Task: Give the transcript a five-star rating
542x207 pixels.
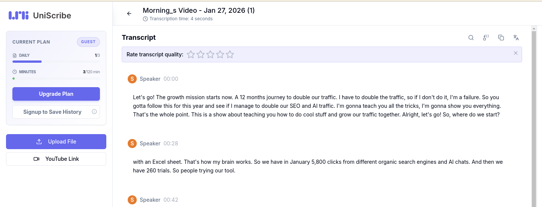Action: pos(230,54)
